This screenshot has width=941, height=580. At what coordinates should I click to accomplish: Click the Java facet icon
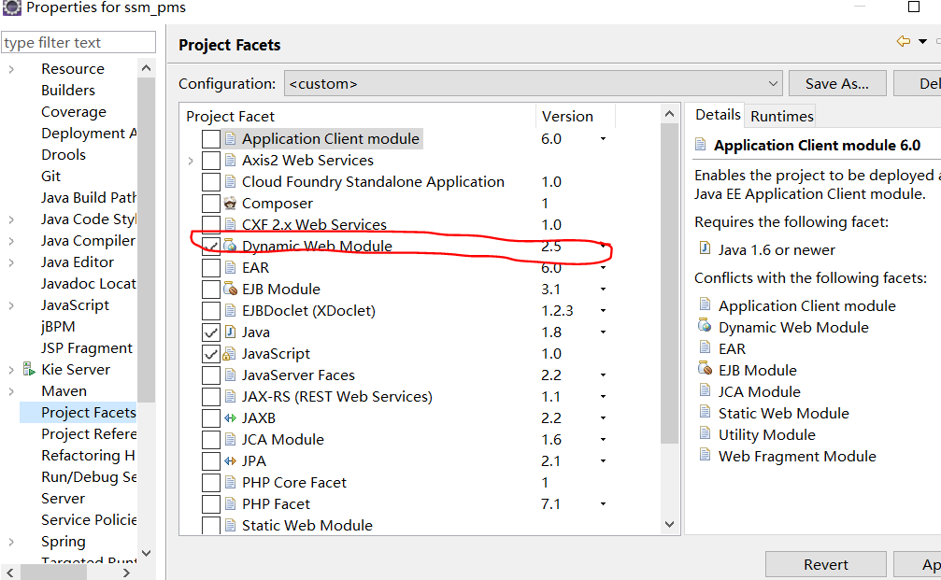point(230,332)
